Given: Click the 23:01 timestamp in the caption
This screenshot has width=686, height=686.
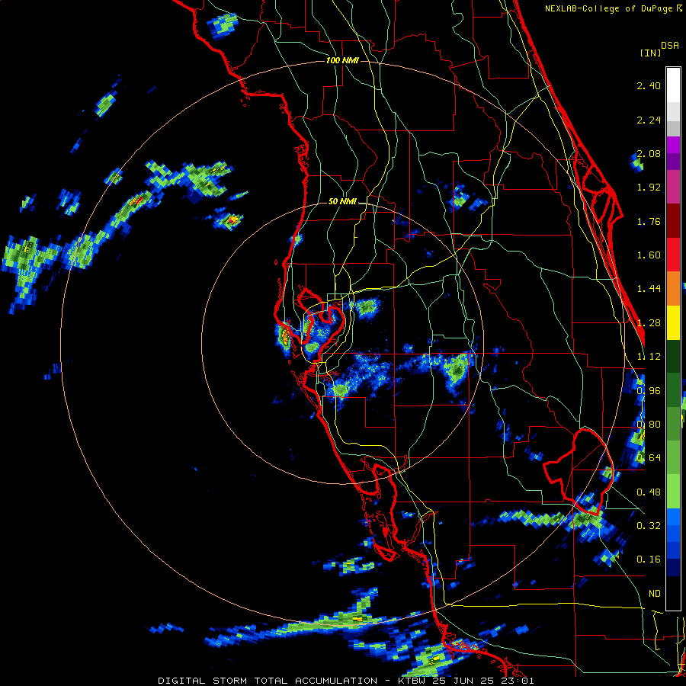Looking at the screenshot, I should coord(518,681).
